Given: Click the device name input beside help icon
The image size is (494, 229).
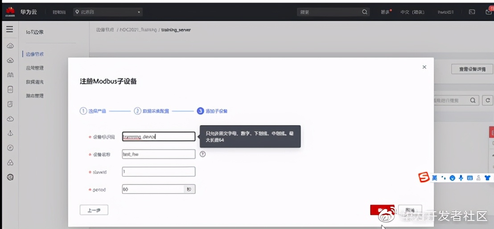Looking at the screenshot, I should tap(159, 154).
